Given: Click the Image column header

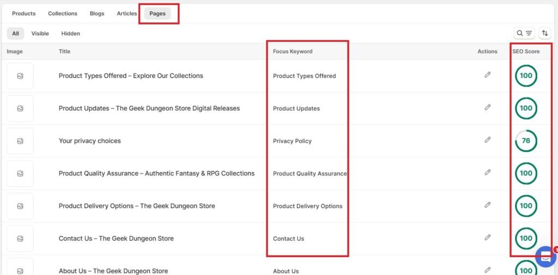Looking at the screenshot, I should click(x=15, y=51).
